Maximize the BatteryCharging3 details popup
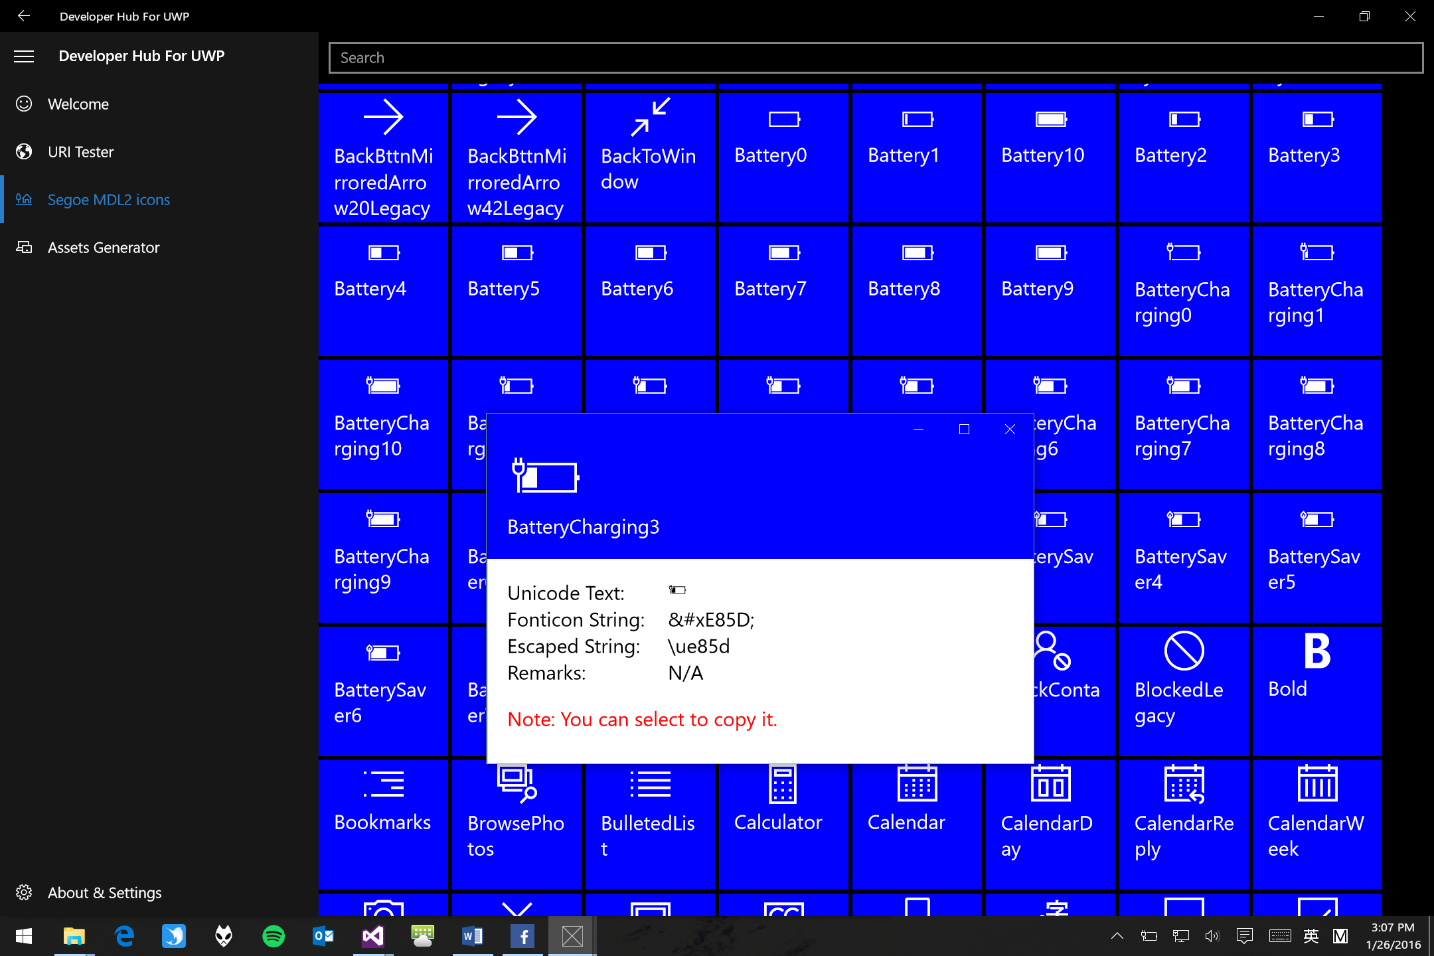Screen dimensions: 1434x956 pos(964,430)
